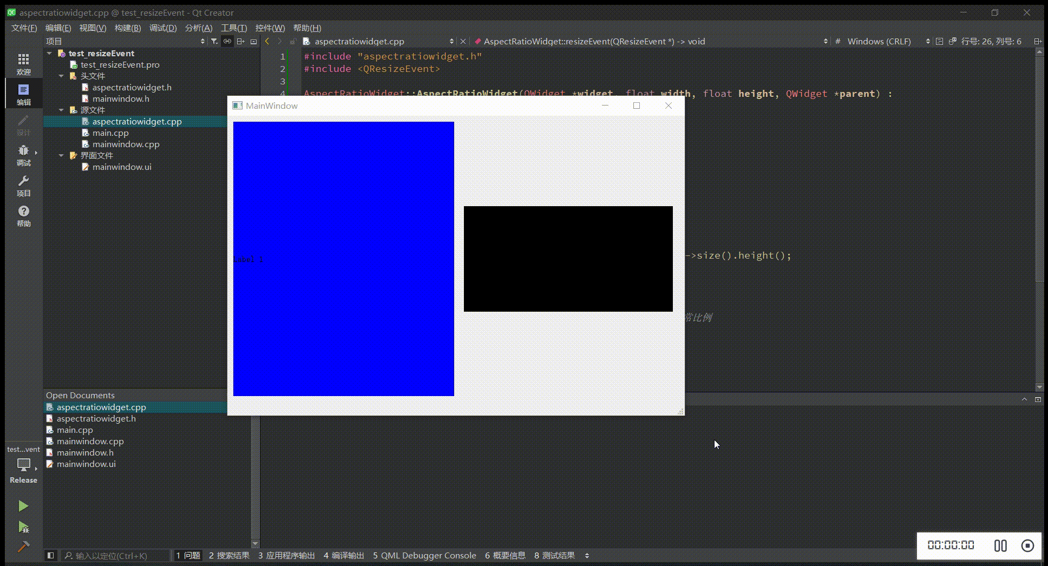Click the Open Documents vertical scrollbar

click(256, 476)
